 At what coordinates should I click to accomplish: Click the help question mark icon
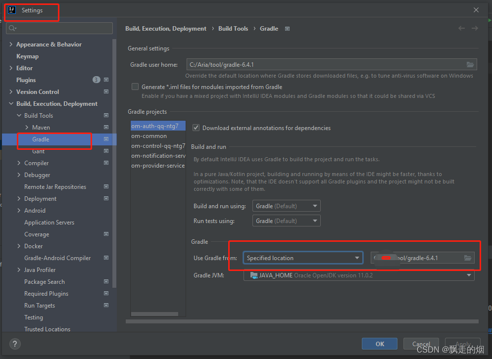(14, 344)
